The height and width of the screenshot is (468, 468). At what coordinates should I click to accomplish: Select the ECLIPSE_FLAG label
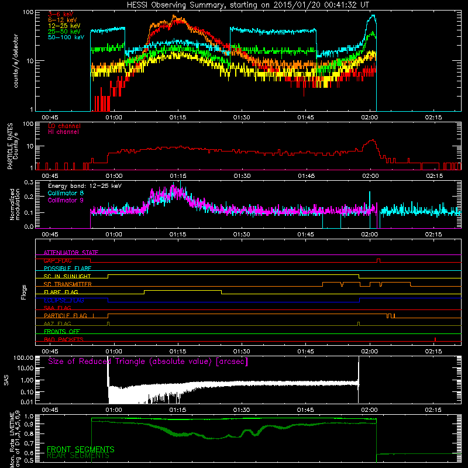point(64,300)
